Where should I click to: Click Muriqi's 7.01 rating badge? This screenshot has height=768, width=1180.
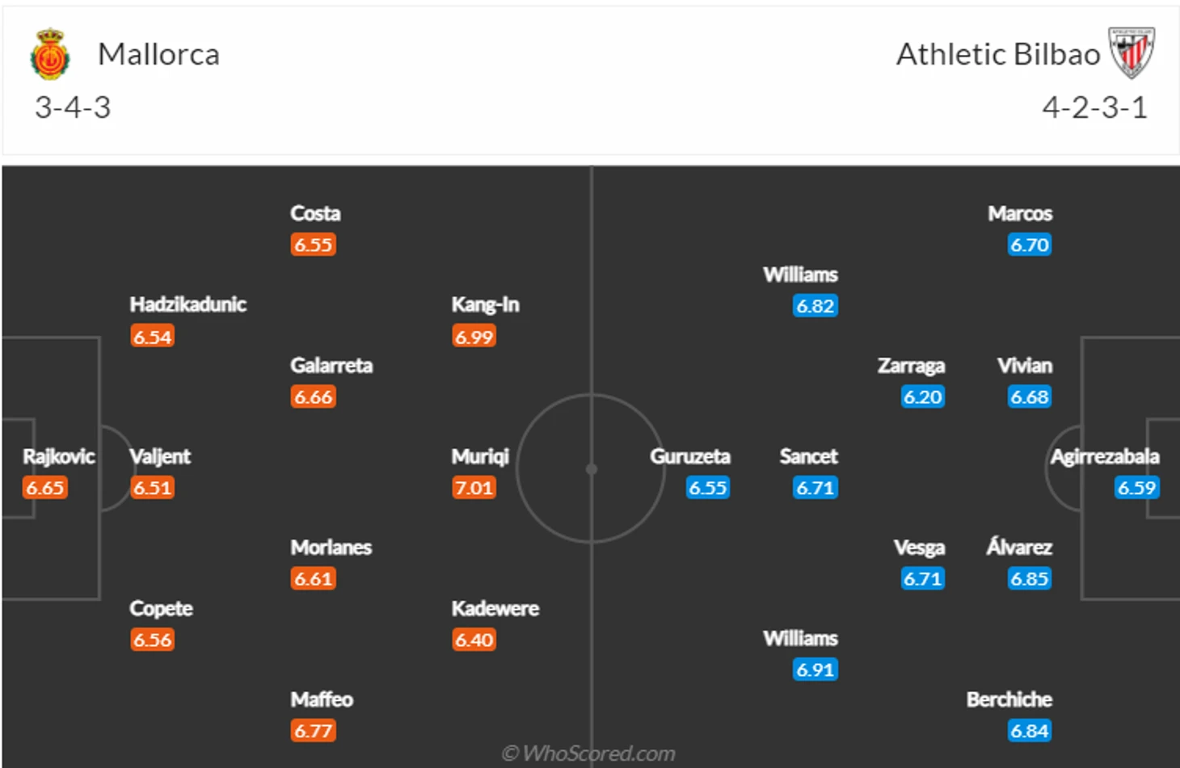(x=474, y=488)
